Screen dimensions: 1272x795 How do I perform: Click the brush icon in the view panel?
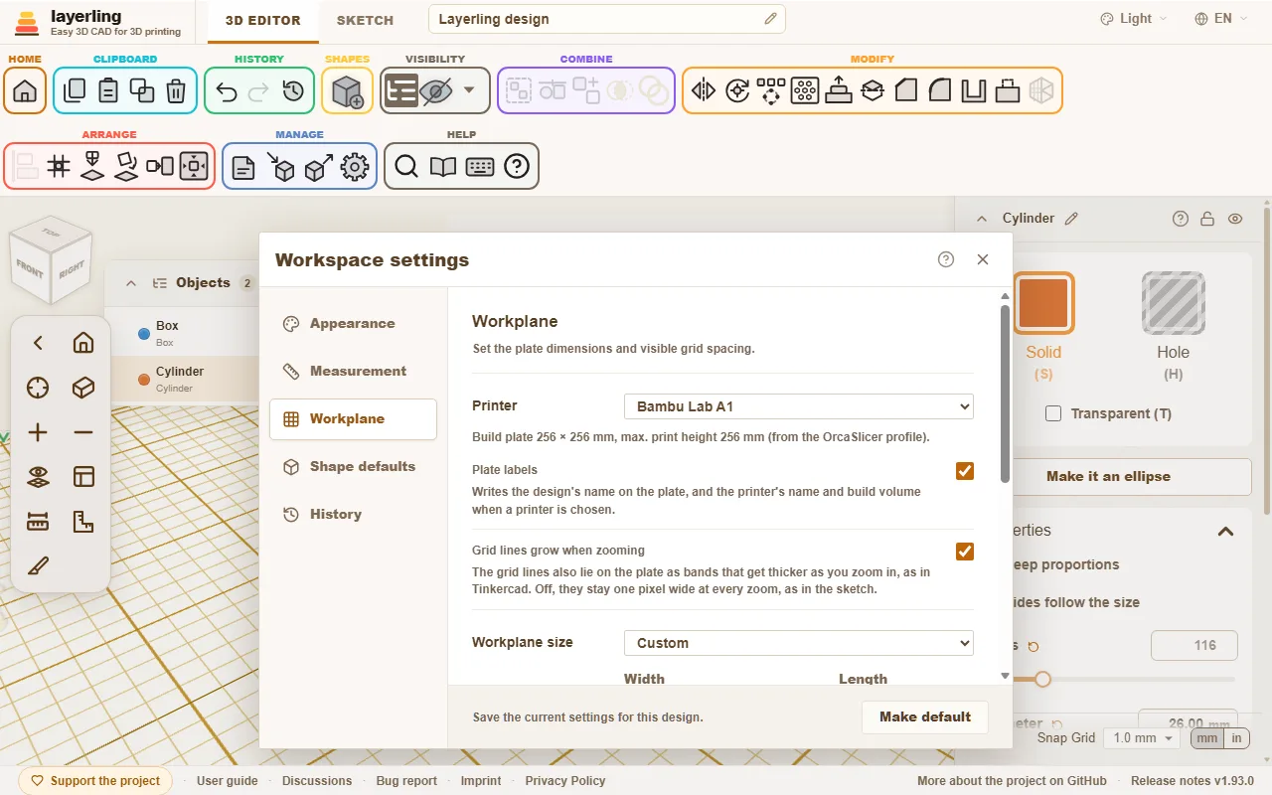pyautogui.click(x=38, y=566)
